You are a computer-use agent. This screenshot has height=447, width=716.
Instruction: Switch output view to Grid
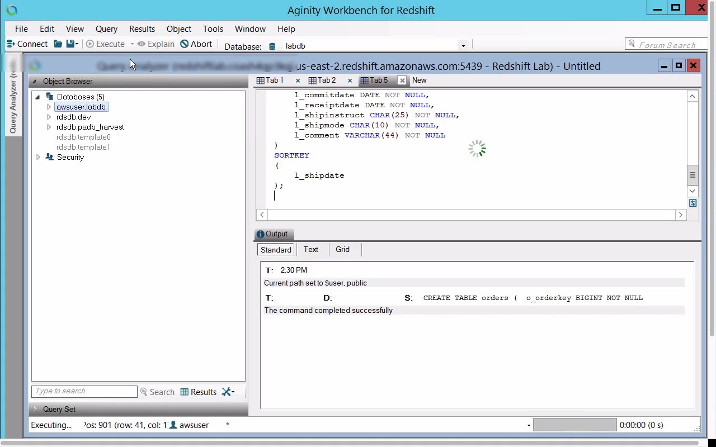[342, 250]
